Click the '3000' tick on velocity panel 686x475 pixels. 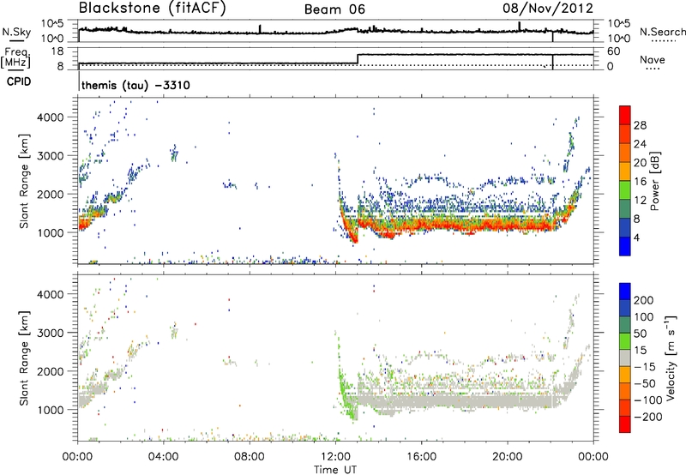coord(51,333)
